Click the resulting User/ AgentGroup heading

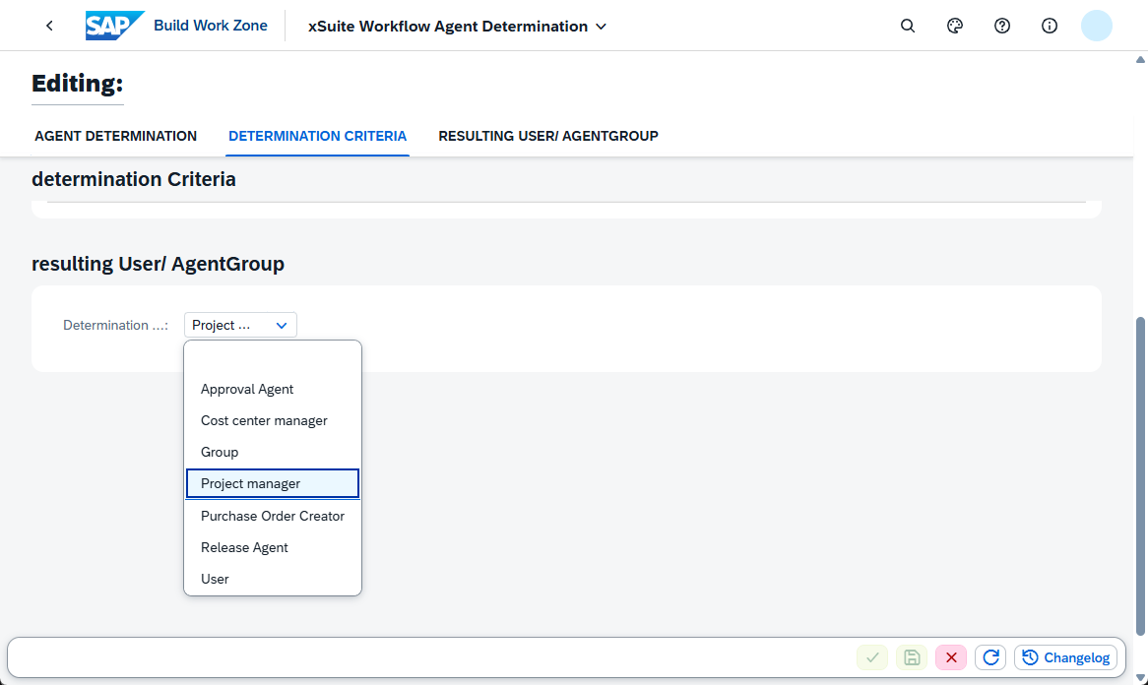point(158,264)
